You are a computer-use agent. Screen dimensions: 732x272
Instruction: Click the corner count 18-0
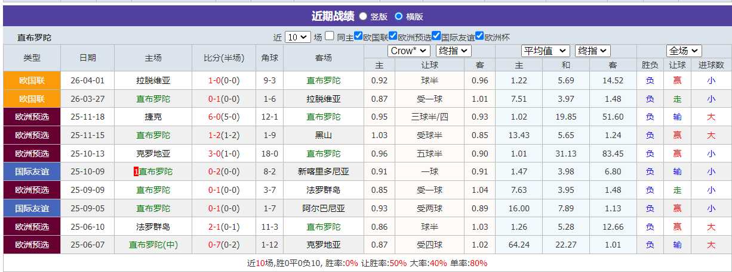[269, 154]
